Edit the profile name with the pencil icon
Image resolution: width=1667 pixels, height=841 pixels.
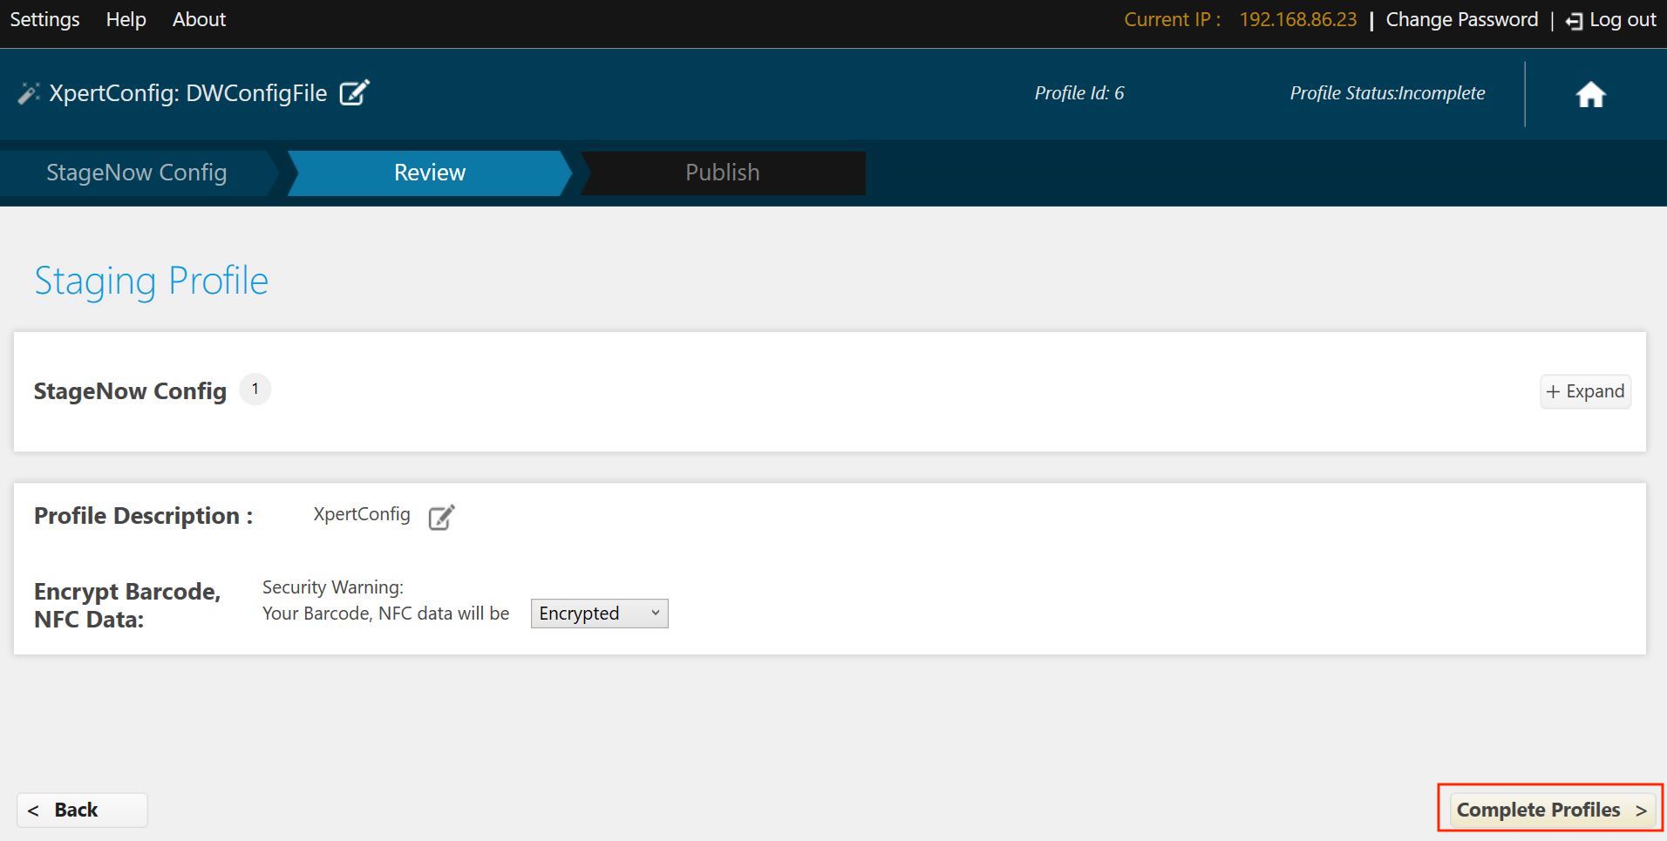click(354, 92)
